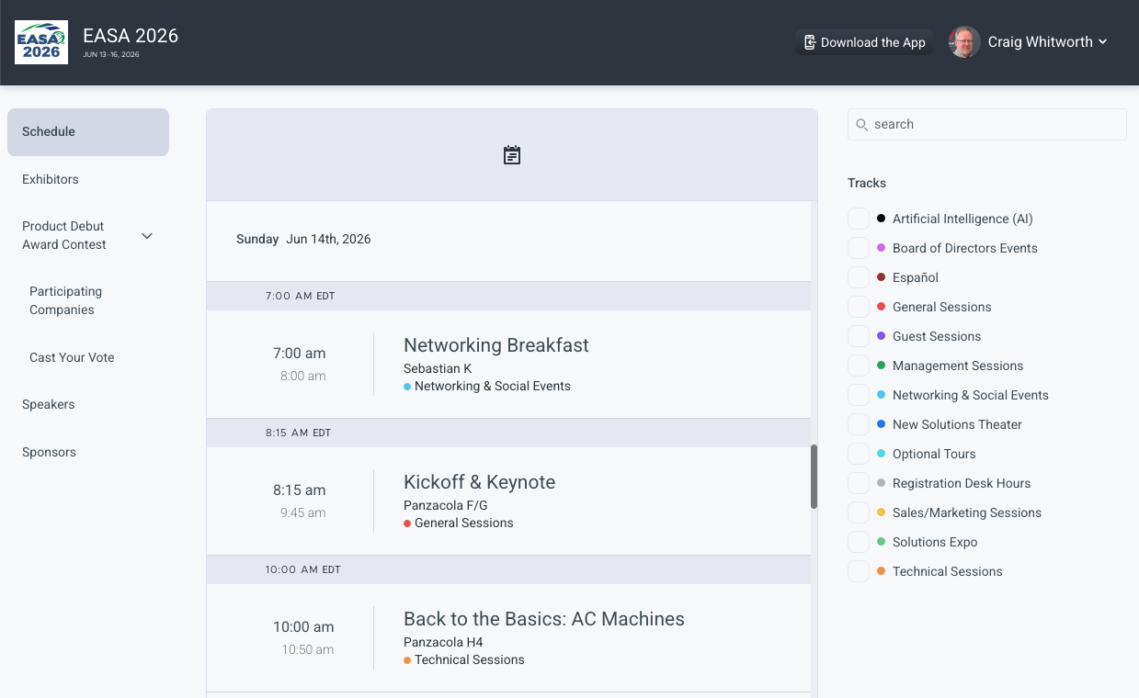The width and height of the screenshot is (1139, 698).
Task: Click the black Artificial Intelligence color dot
Action: pyautogui.click(x=882, y=219)
